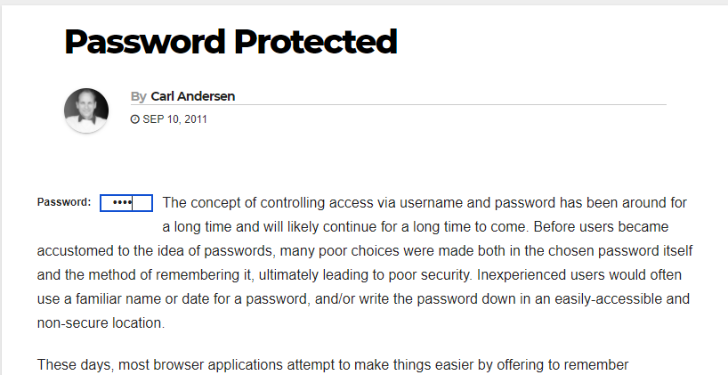Click the Password Protected heading
Viewport: 728px width, 375px height.
point(231,41)
